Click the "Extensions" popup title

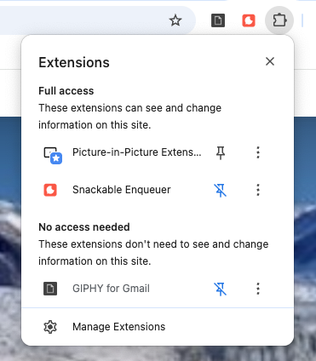(x=74, y=62)
